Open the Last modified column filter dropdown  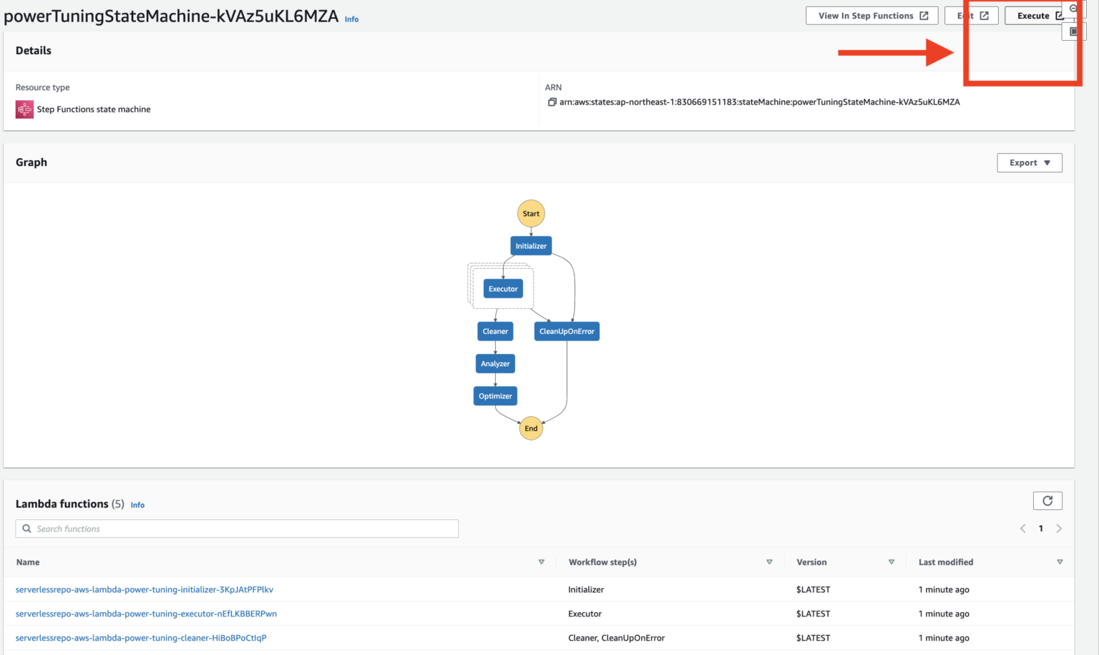pyautogui.click(x=1060, y=562)
